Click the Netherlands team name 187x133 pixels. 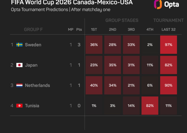pos(37,85)
